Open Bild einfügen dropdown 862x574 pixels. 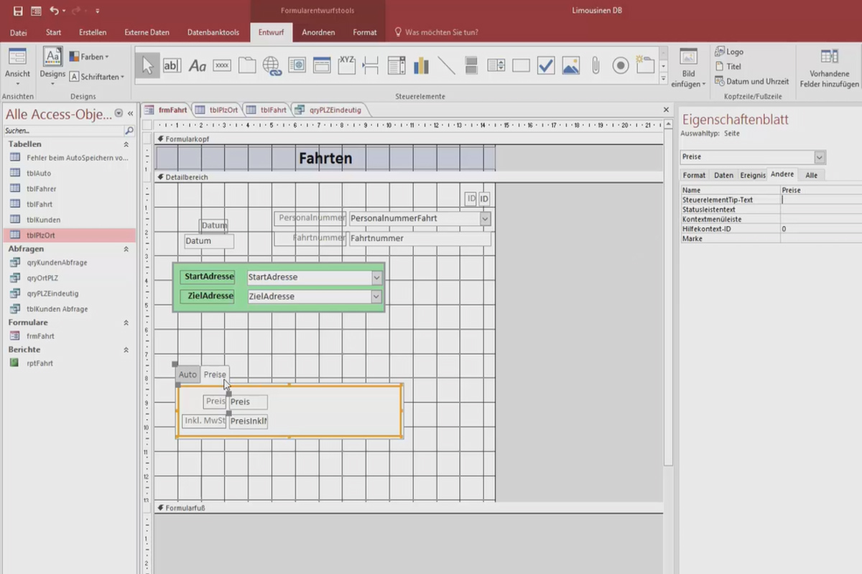click(x=688, y=68)
